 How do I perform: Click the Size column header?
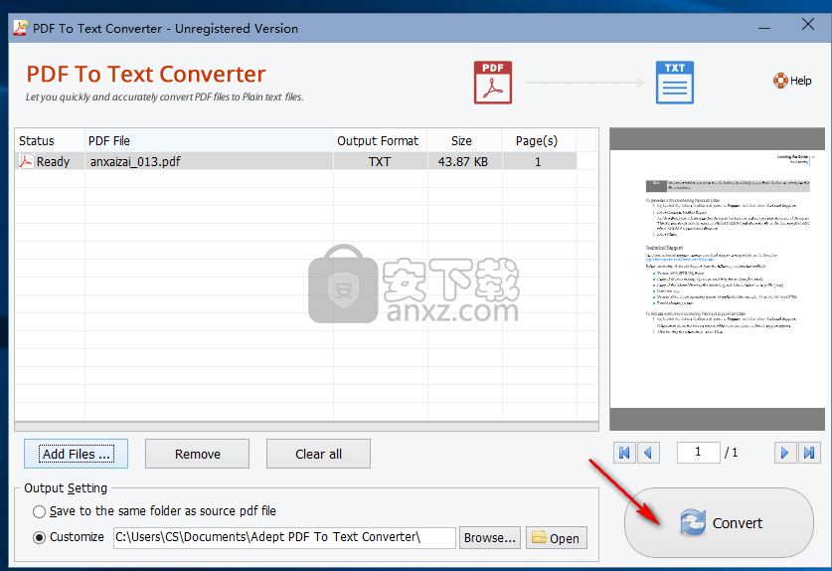coord(464,140)
